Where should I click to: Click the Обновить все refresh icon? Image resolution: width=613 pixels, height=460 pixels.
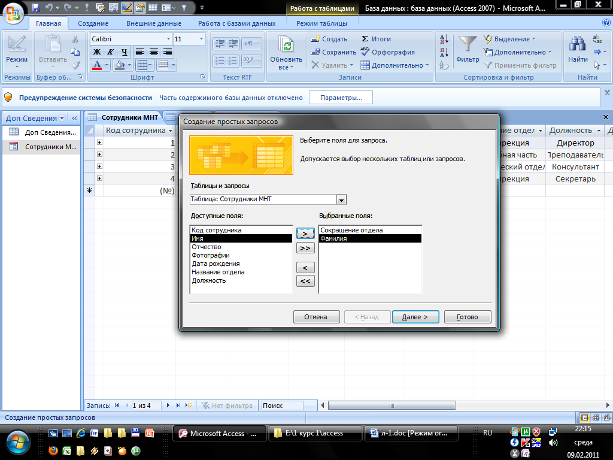(x=286, y=46)
